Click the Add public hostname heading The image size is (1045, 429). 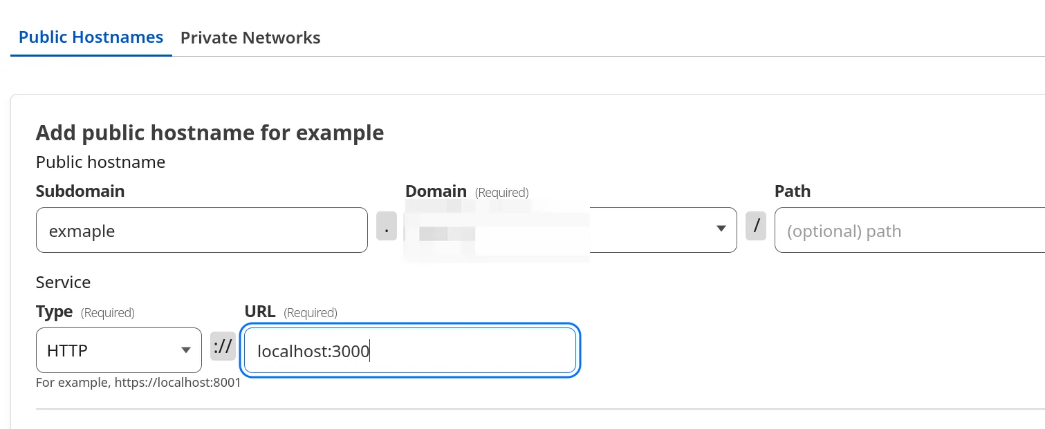click(x=210, y=133)
